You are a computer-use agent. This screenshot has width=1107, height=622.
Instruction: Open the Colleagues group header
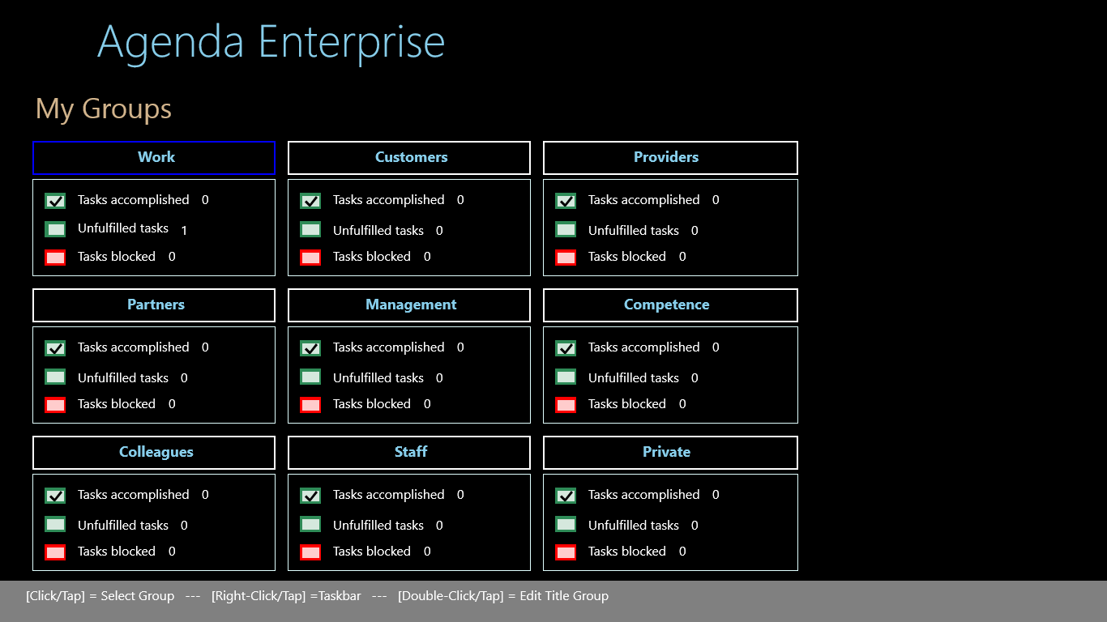click(x=154, y=453)
